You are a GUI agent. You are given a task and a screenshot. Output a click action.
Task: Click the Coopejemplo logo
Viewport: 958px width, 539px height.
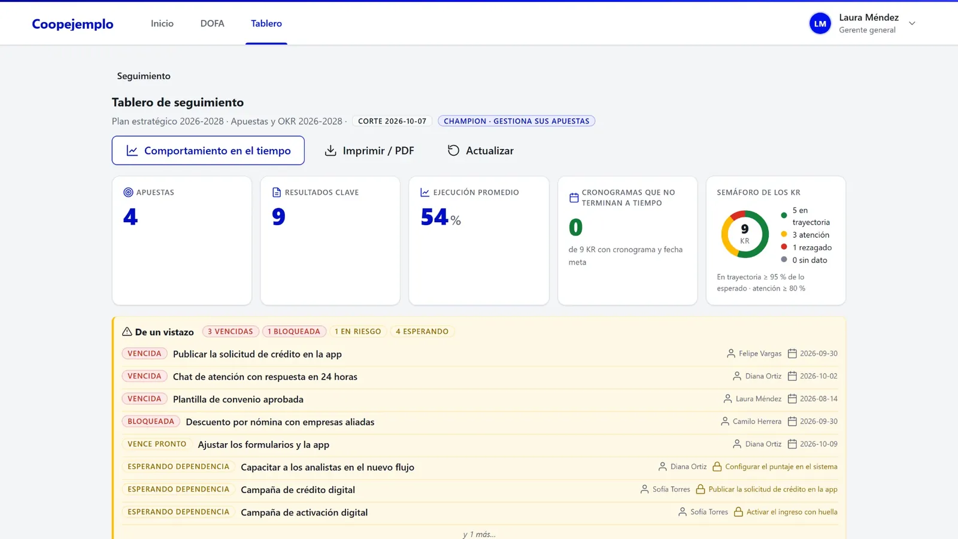(x=72, y=24)
